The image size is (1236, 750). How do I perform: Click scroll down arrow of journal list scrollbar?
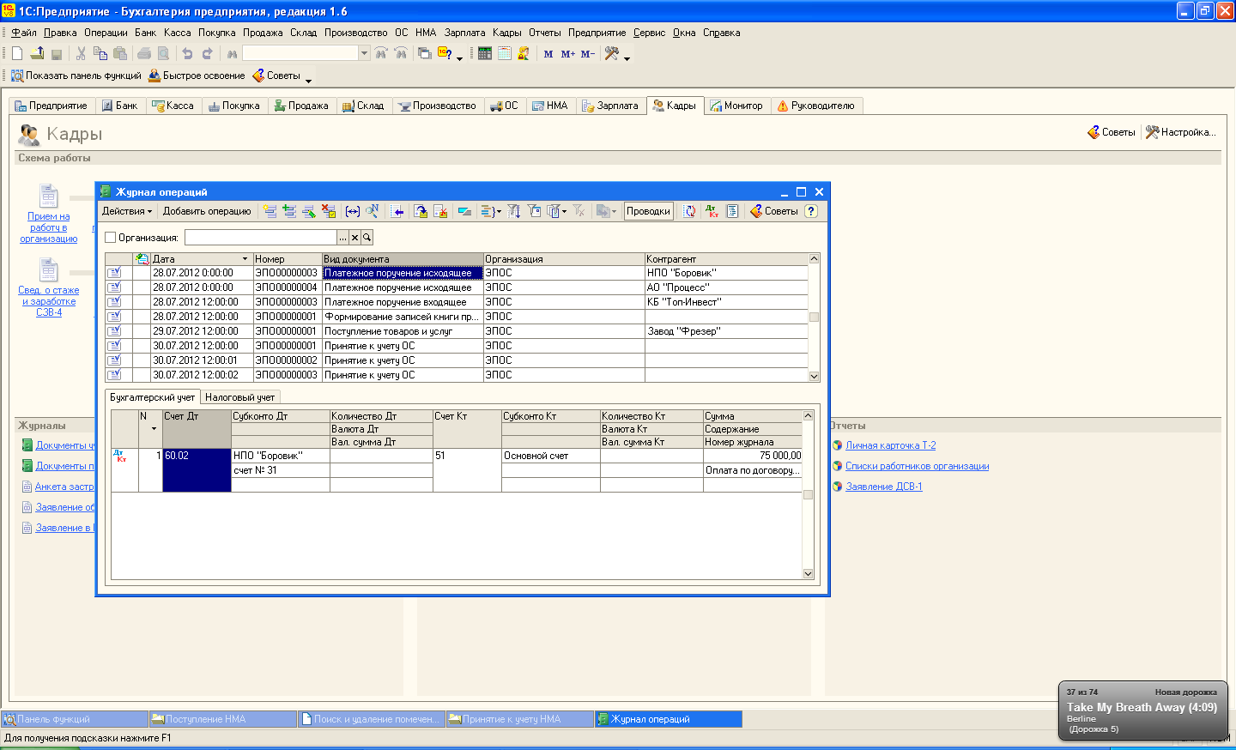click(x=814, y=376)
